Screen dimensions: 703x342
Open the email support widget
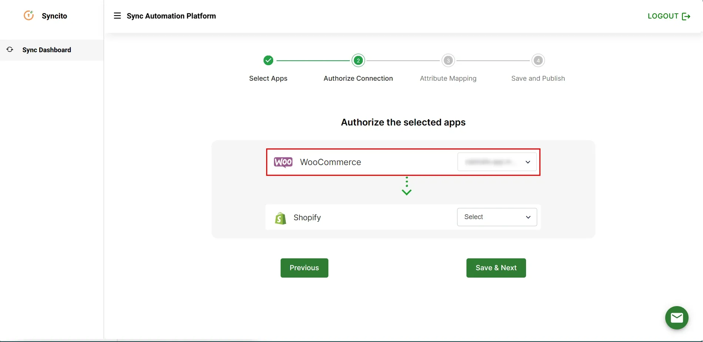(677, 318)
